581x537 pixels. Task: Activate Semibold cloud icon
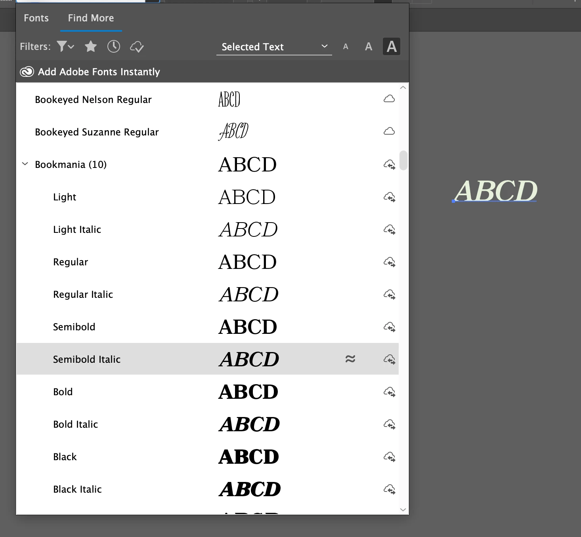pos(390,327)
